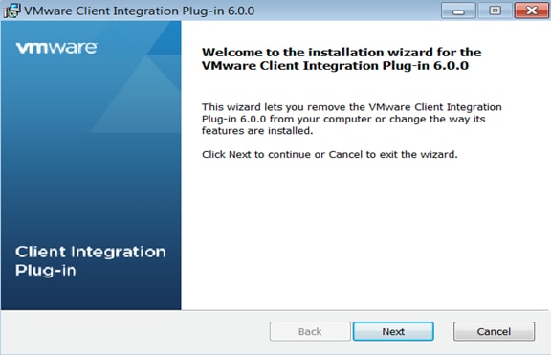Click the features are installed text line

[257, 131]
